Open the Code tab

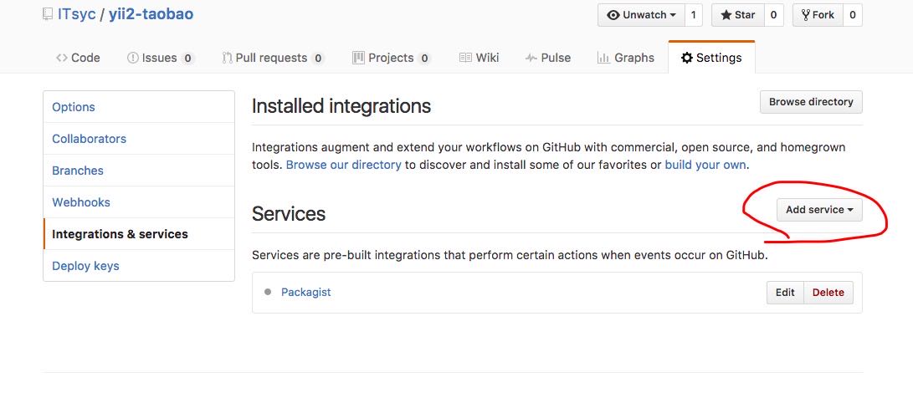(78, 58)
